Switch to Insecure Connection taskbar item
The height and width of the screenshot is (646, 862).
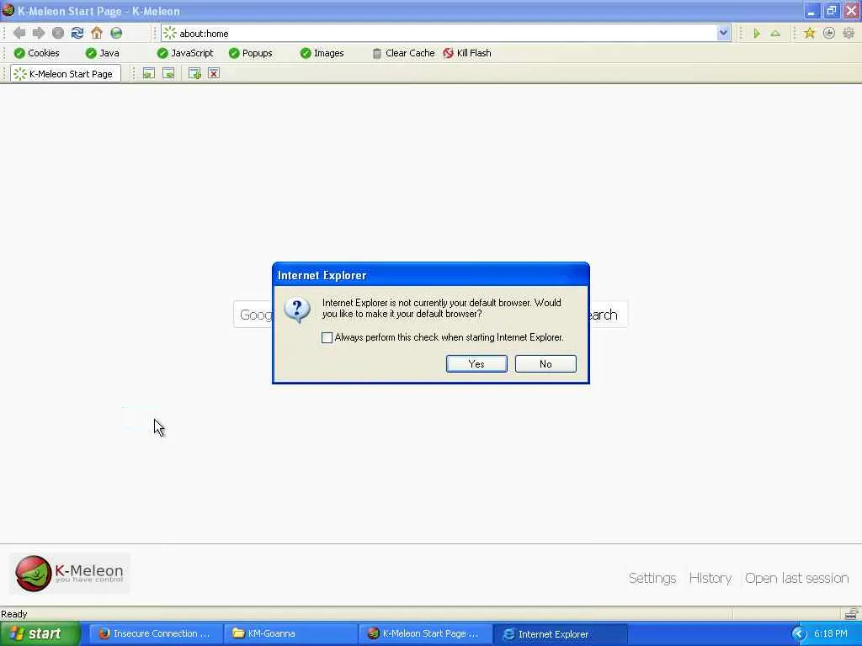pyautogui.click(x=156, y=634)
